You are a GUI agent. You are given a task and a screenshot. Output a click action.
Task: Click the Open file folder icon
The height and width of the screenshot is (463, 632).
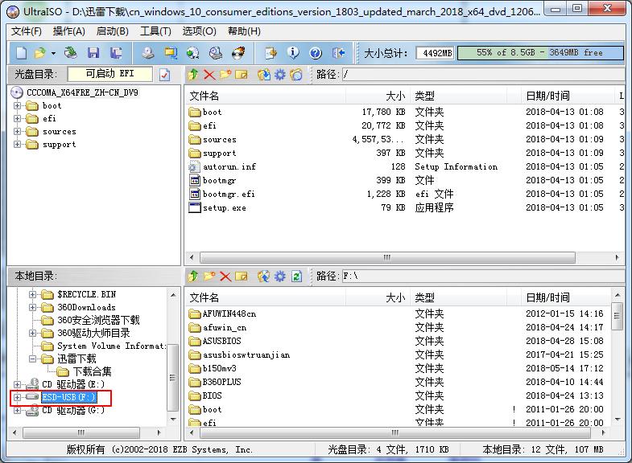pyautogui.click(x=40, y=53)
